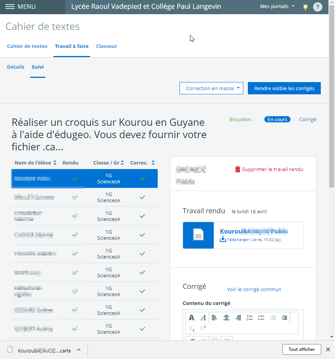Screen dimensions: 335x359
Task: Open the help question mark icon
Action: coord(317,7)
